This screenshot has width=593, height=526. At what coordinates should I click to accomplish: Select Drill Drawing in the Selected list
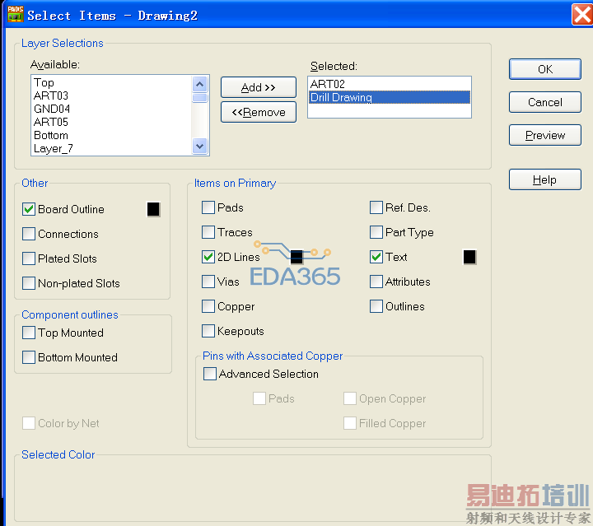390,97
